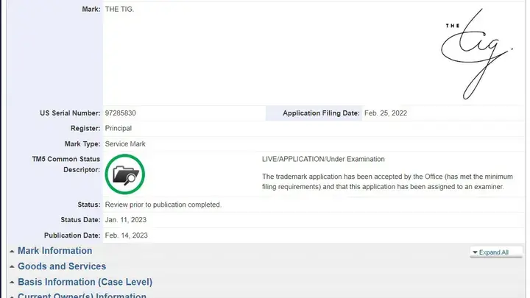Expand the Mark Information section
530x298 pixels.
pyautogui.click(x=54, y=251)
